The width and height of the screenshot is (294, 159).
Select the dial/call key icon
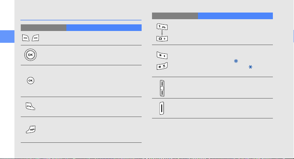pyautogui.click(x=30, y=106)
